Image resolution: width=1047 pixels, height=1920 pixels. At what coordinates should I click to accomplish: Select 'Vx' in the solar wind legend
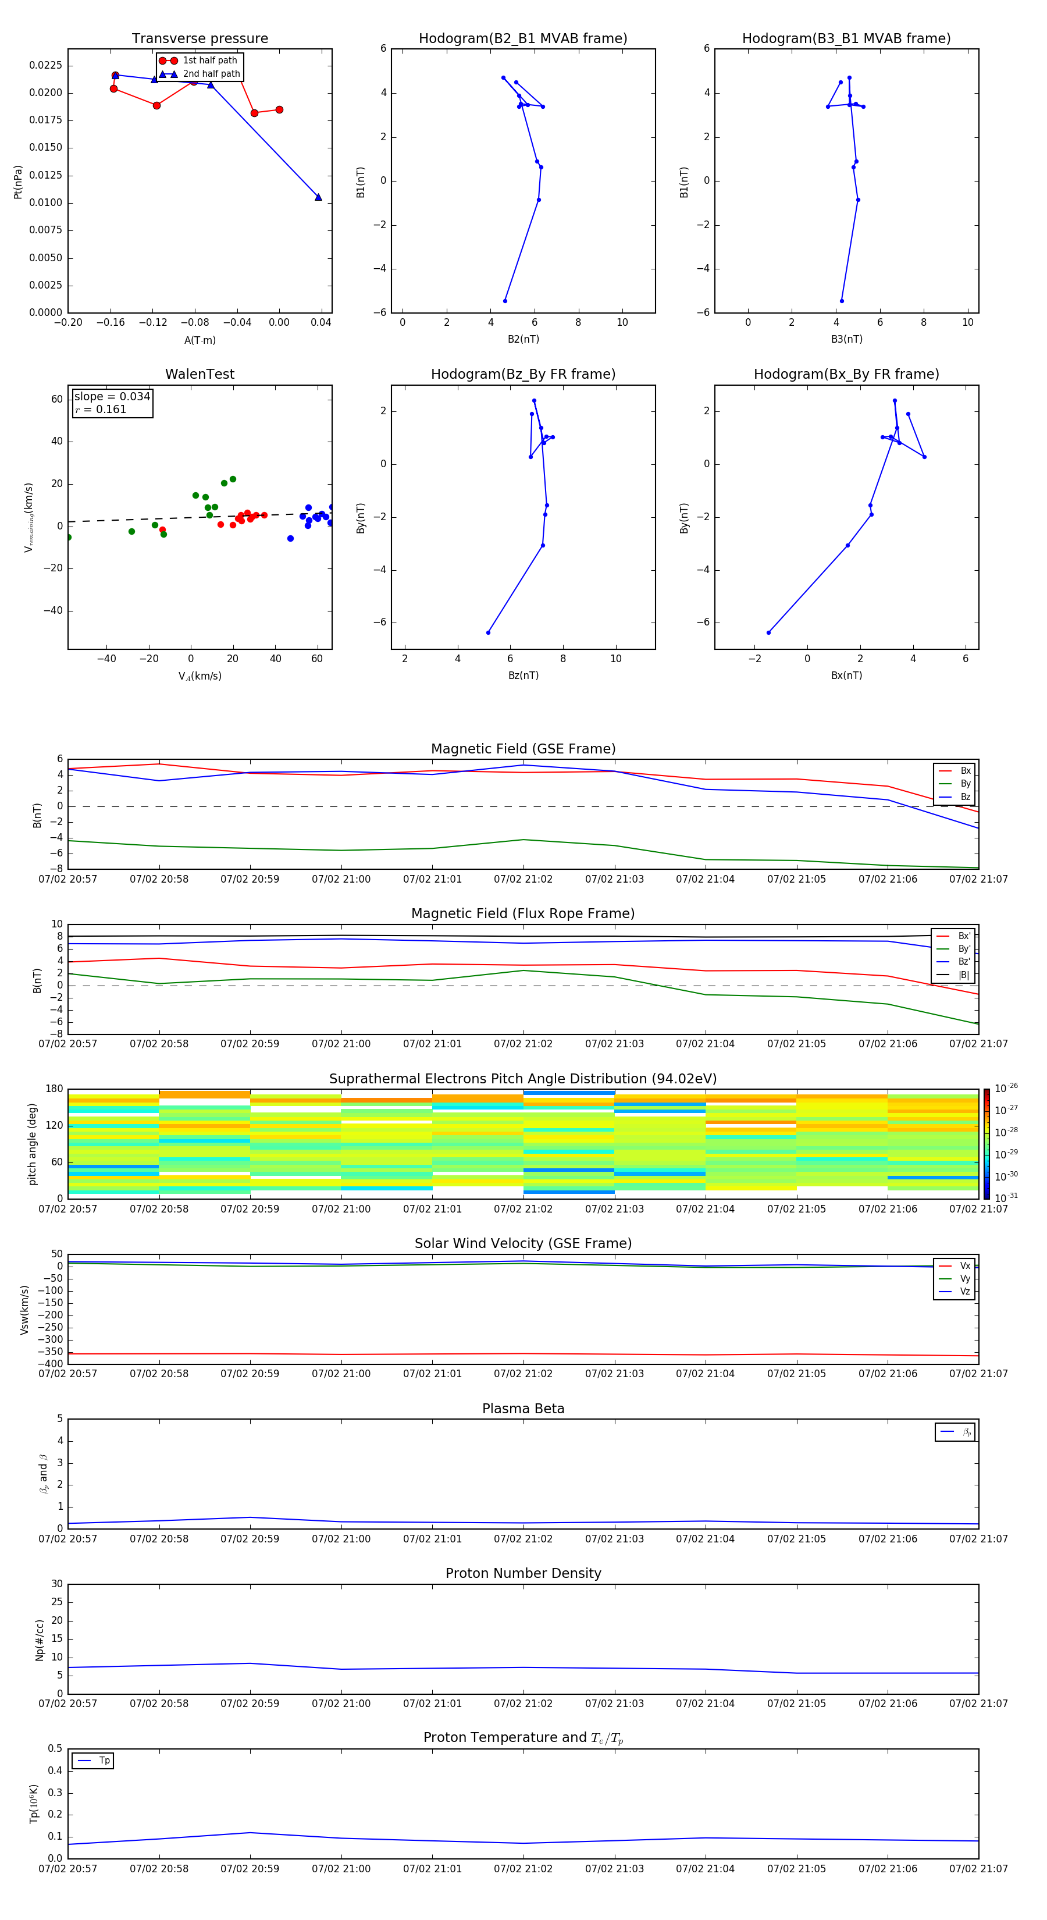tap(955, 1267)
